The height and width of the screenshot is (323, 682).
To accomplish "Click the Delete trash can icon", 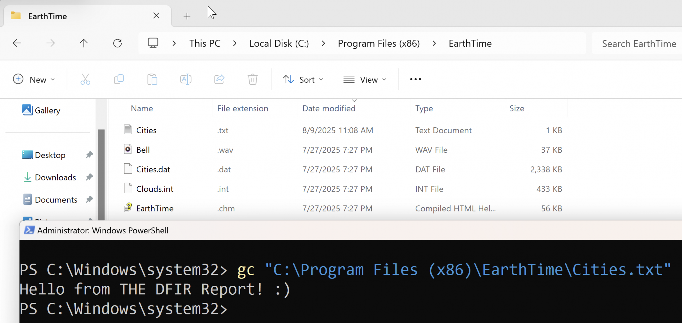I will coord(253,79).
